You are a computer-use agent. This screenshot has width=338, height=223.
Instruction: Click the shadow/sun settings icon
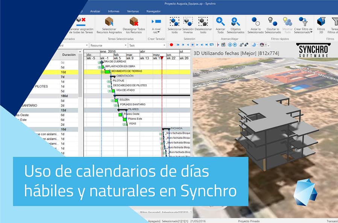[x=254, y=45]
